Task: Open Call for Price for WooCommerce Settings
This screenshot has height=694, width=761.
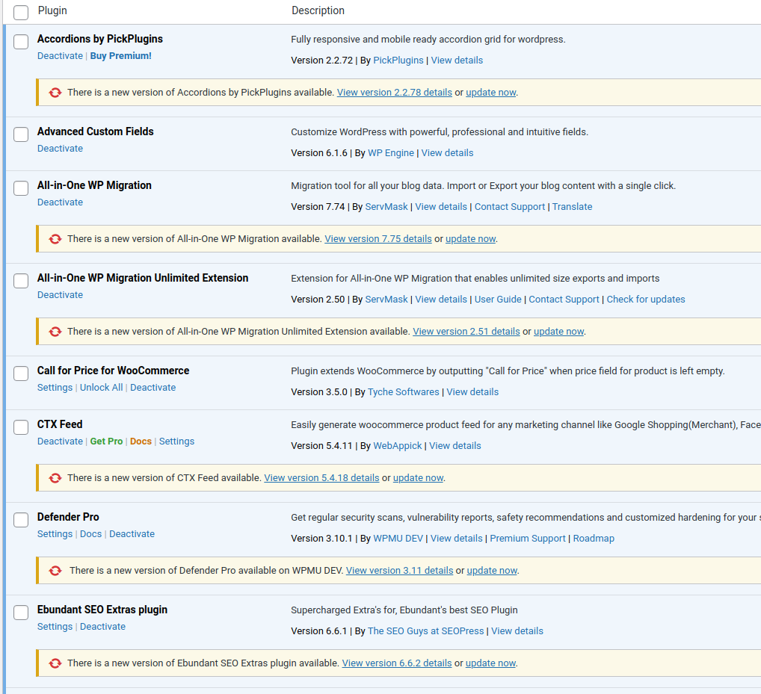Action: coord(55,388)
